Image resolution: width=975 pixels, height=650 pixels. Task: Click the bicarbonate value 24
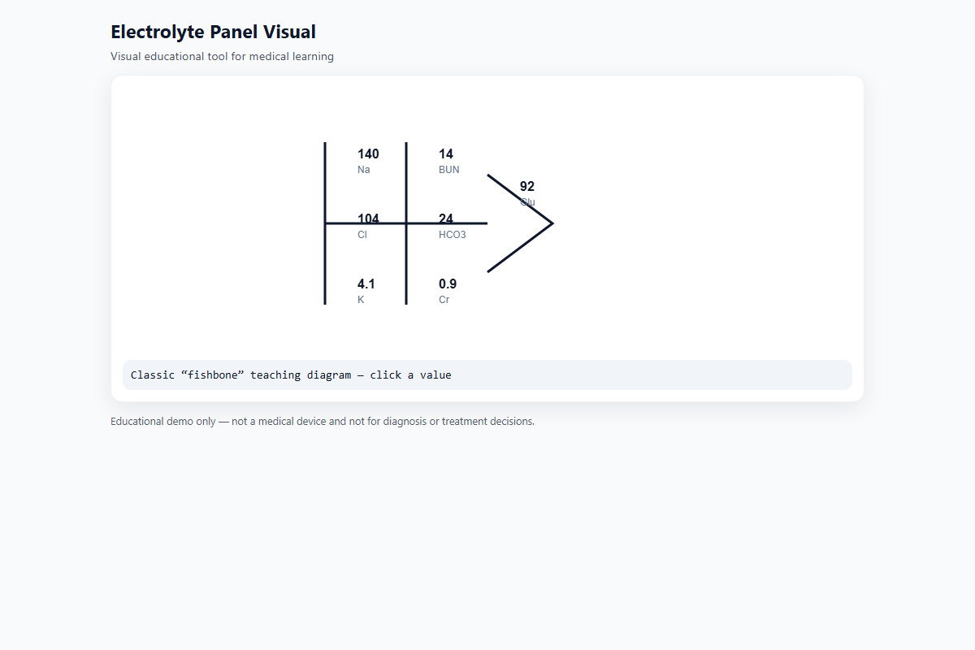click(446, 219)
